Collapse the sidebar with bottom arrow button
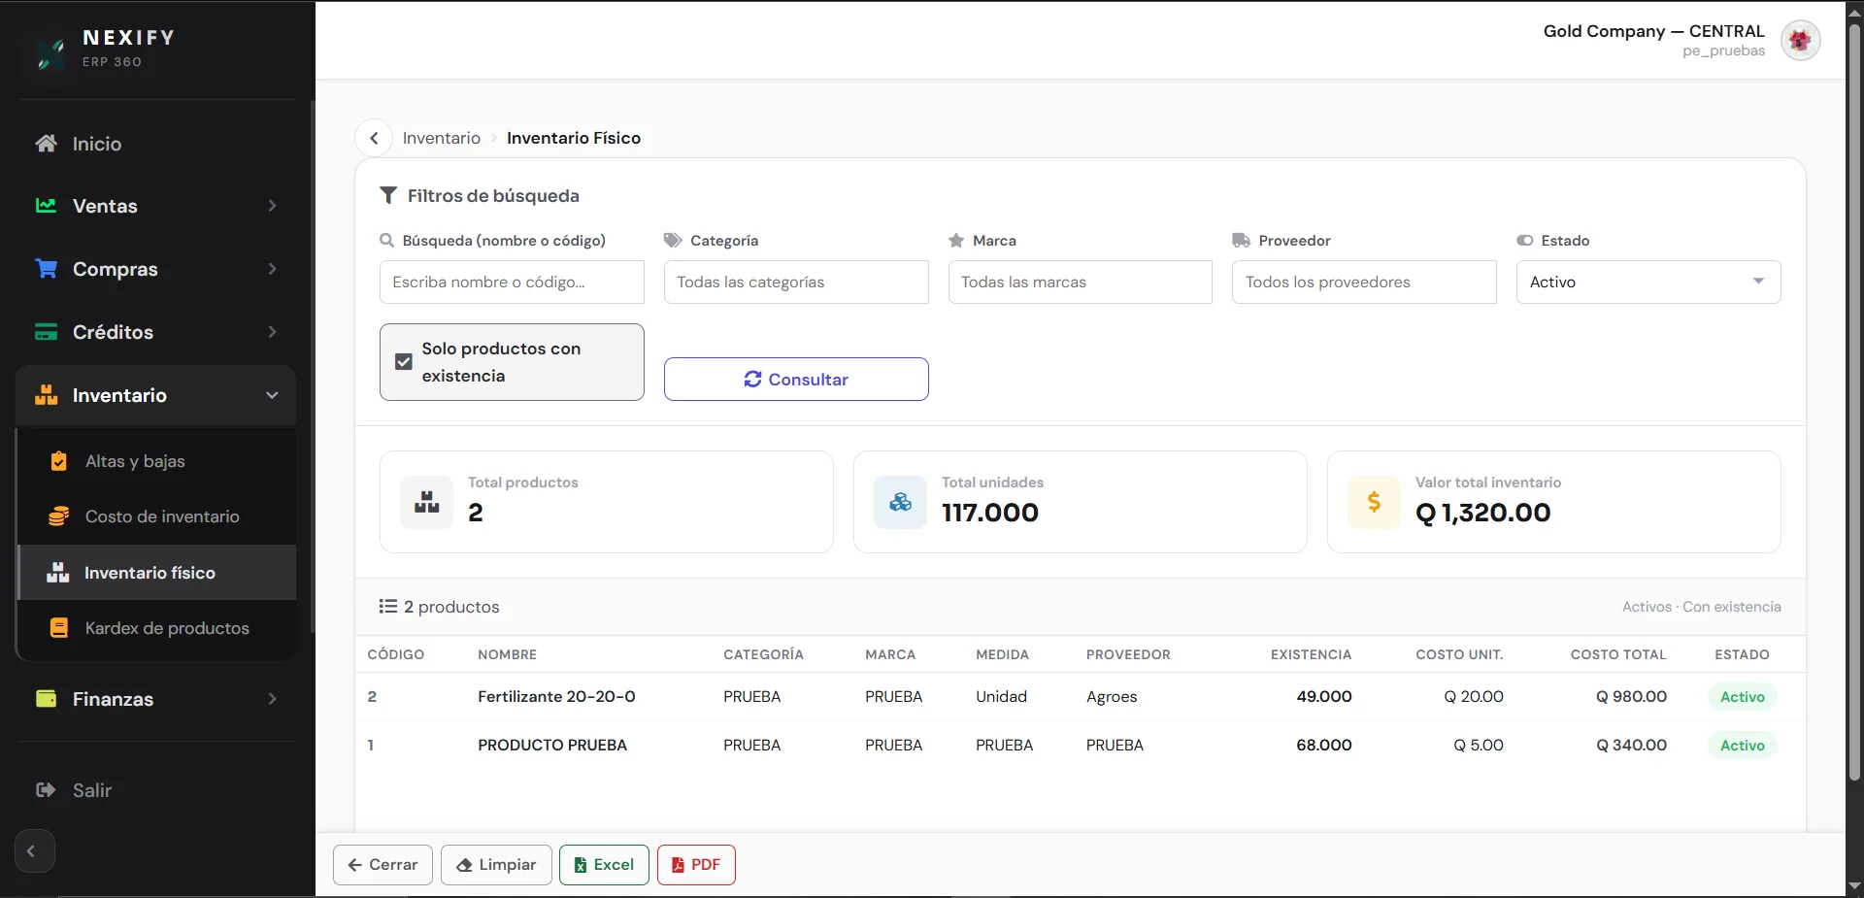Viewport: 1864px width, 898px height. [34, 851]
